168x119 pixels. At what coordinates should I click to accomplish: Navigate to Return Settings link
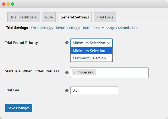[68, 28]
